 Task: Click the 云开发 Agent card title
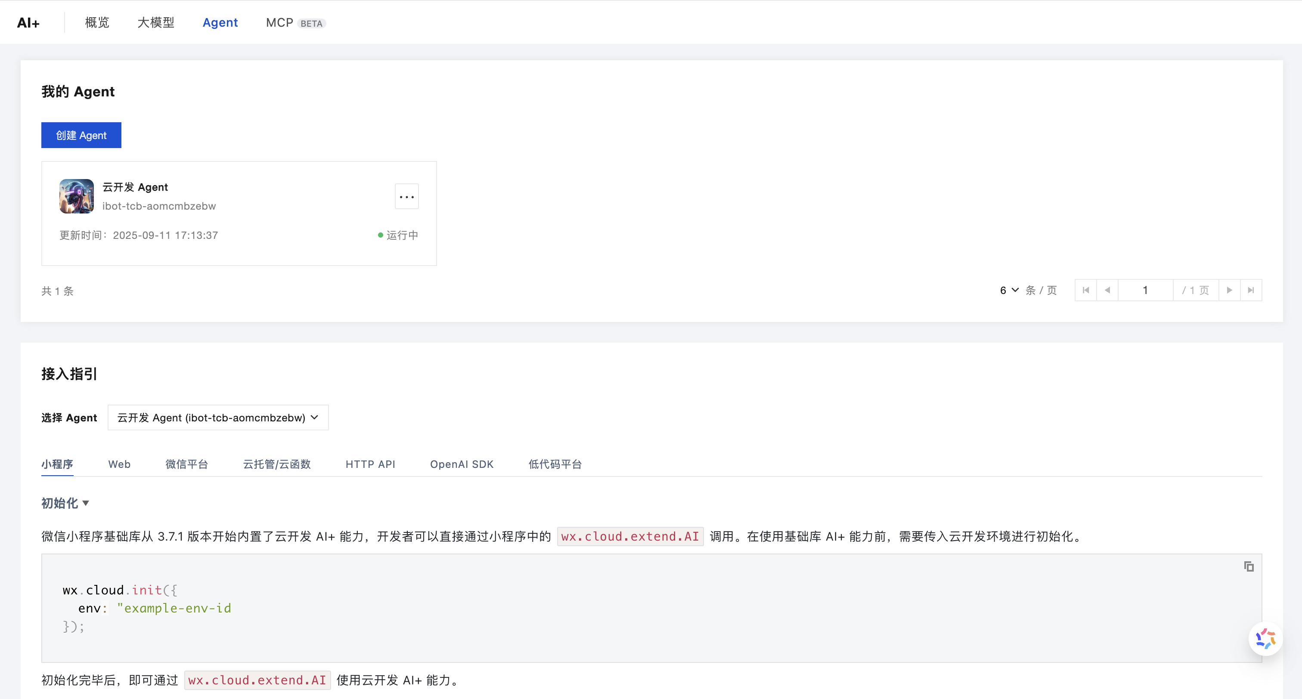click(x=135, y=187)
